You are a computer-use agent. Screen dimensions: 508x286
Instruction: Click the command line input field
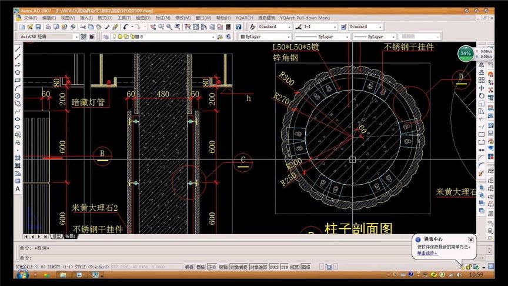point(253,258)
